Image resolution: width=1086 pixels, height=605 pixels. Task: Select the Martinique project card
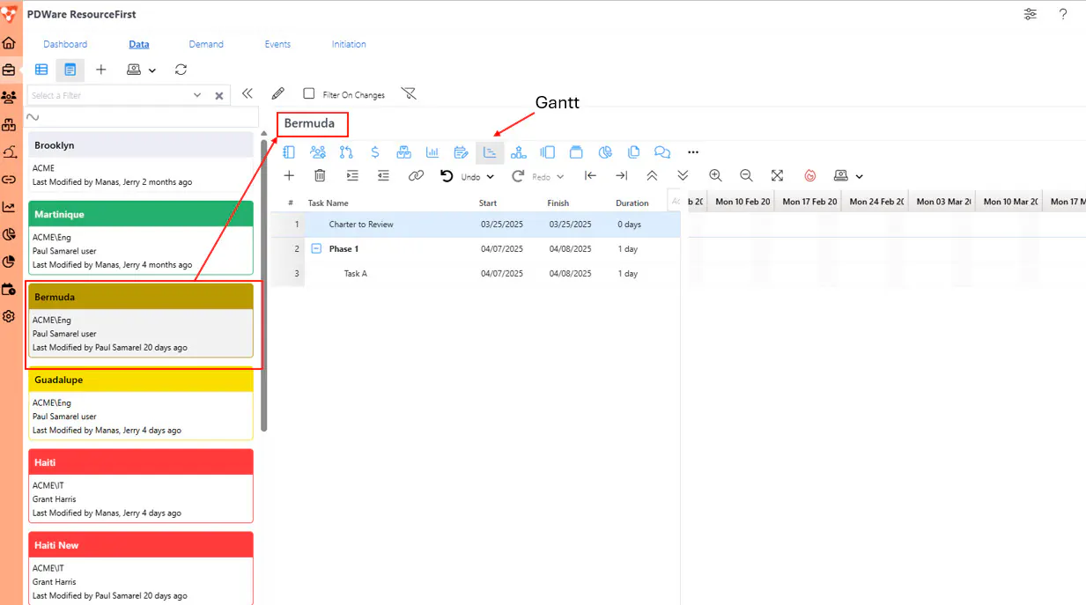pos(141,238)
